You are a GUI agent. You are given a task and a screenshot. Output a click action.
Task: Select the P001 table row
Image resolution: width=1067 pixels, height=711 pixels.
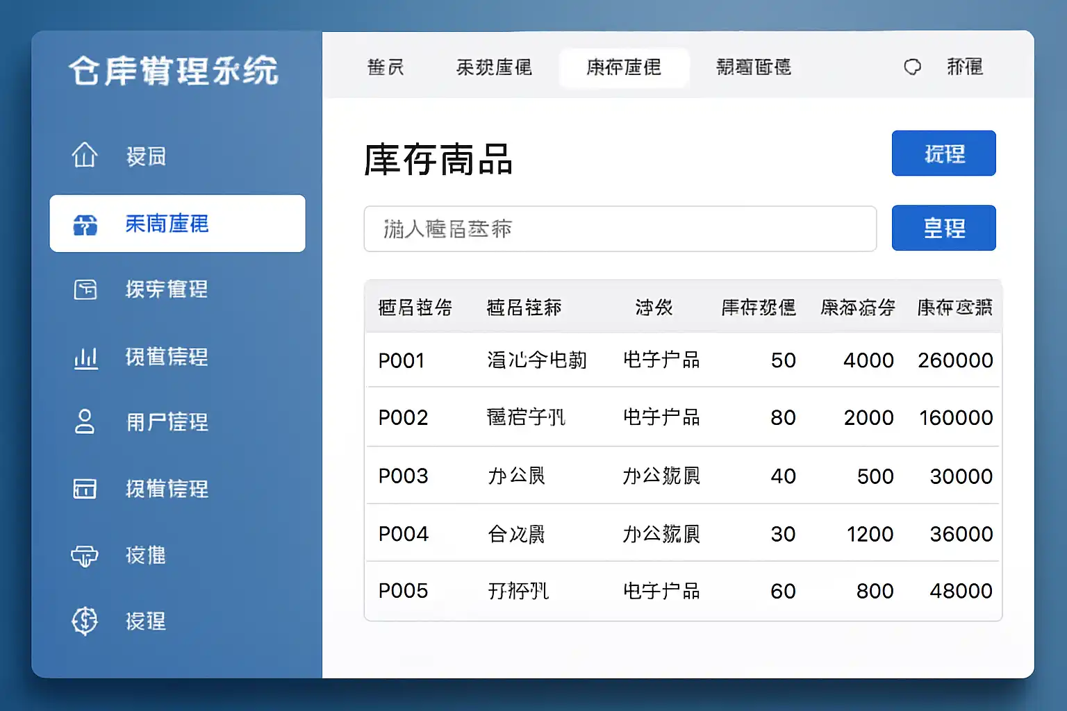(x=683, y=360)
